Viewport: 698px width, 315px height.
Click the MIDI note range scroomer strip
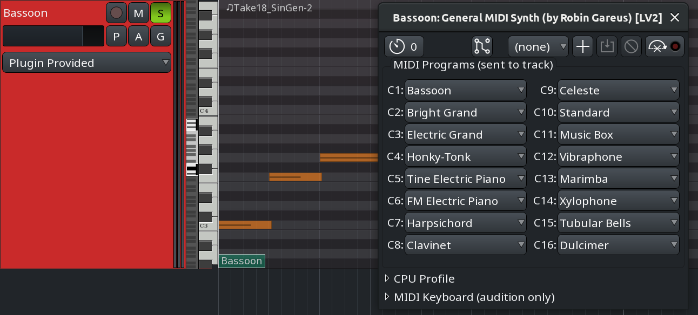click(x=192, y=134)
